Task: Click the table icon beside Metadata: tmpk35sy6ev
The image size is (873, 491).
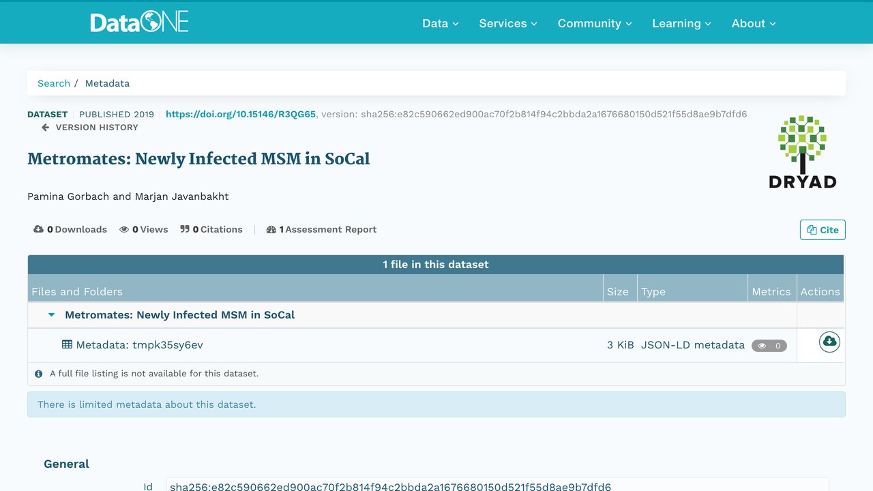Action: [67, 344]
